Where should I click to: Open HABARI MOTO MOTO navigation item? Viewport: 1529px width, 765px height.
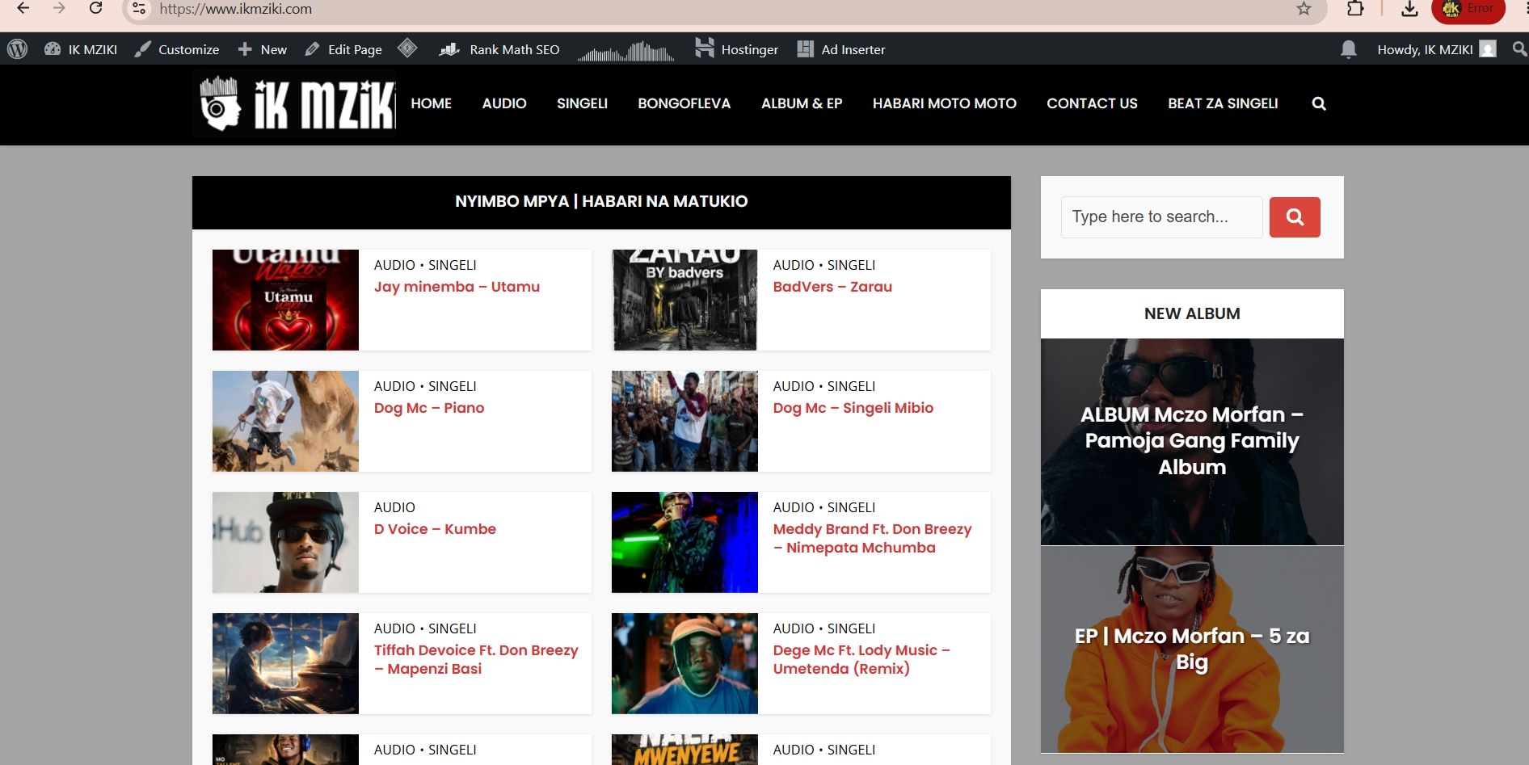945,103
